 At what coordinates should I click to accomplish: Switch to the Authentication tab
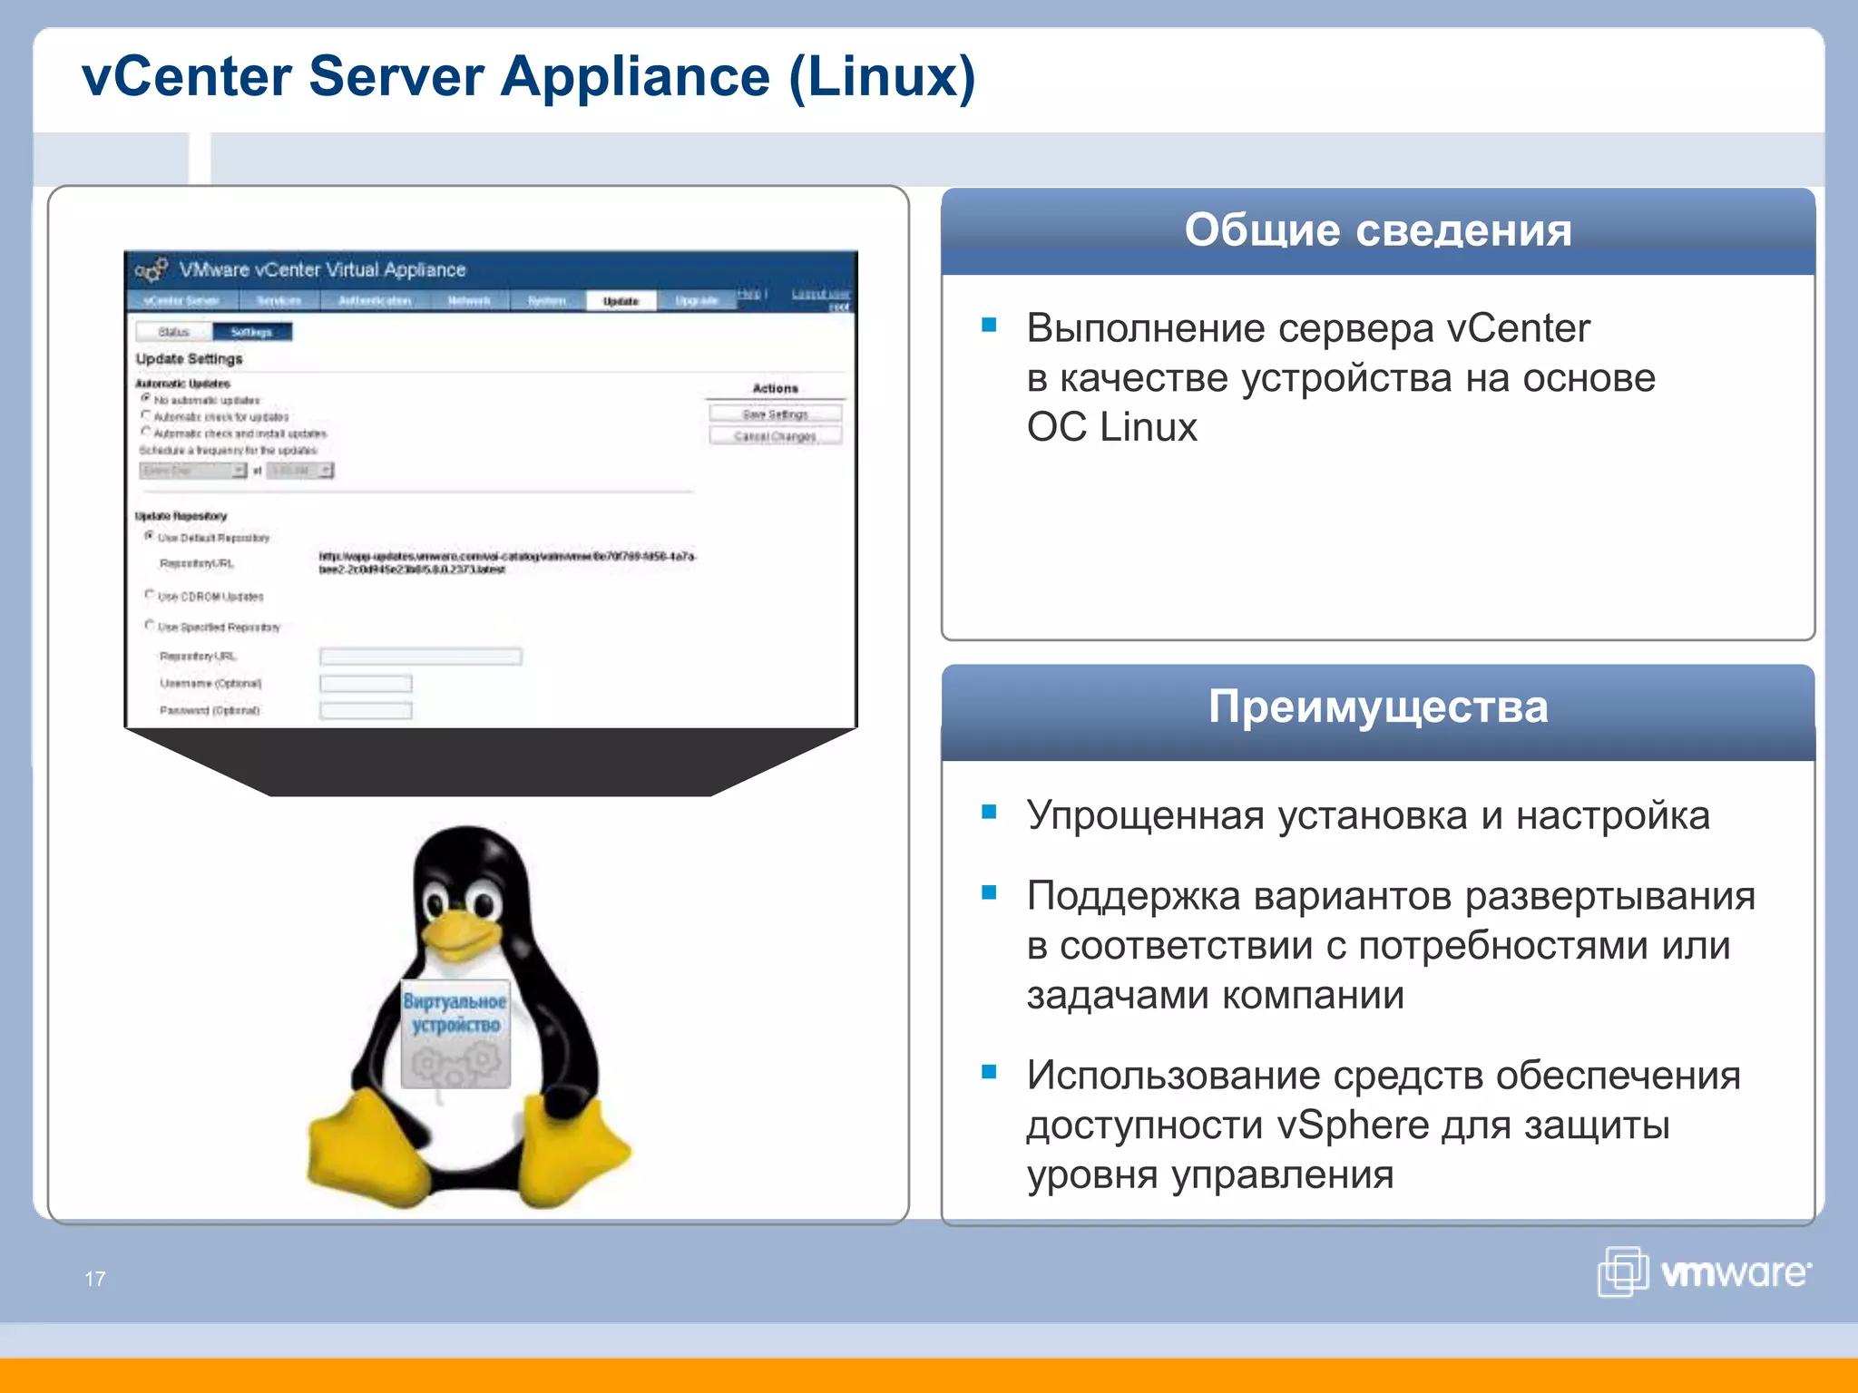[374, 300]
